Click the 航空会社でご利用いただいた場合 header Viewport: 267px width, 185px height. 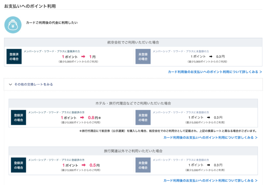133,42
